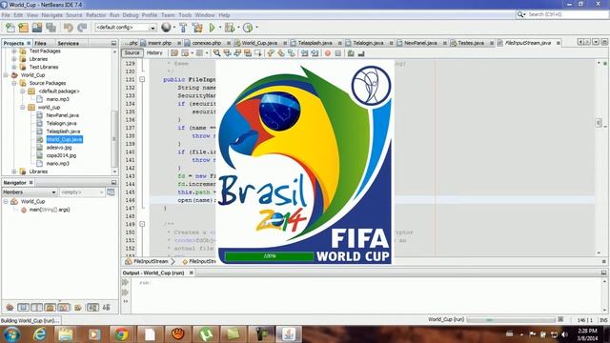The image size is (610, 343).
Task: Open the Debug menu
Action: 131,15
